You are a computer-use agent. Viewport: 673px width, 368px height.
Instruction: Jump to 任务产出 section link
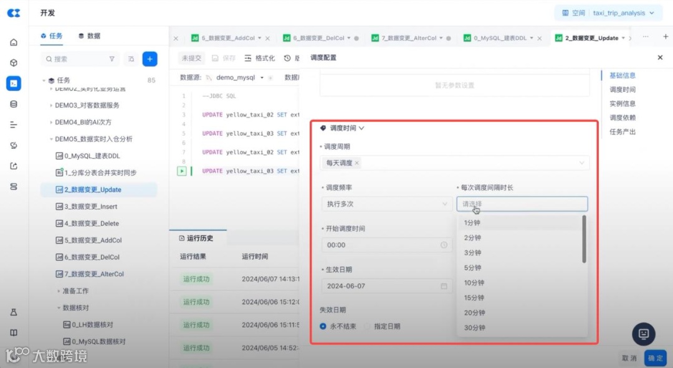(x=623, y=131)
